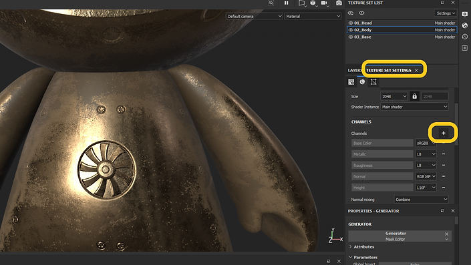The height and width of the screenshot is (265, 471).
Task: Click Main shader label of 03_Base
Action: click(x=444, y=37)
